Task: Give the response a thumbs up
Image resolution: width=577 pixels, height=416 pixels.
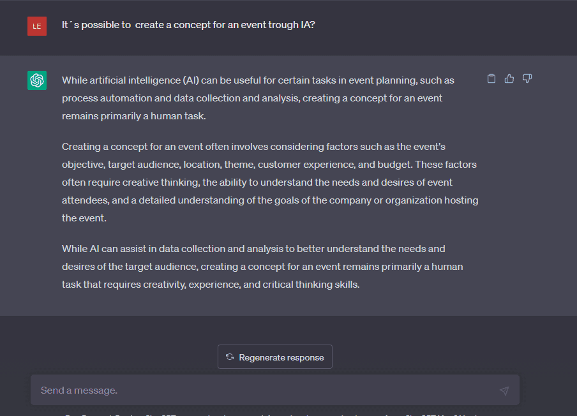Action: point(509,78)
